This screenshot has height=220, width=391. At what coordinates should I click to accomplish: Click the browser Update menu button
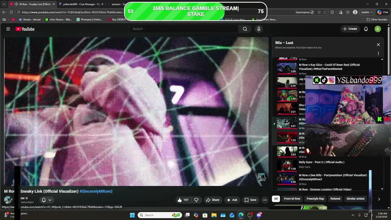(x=367, y=12)
